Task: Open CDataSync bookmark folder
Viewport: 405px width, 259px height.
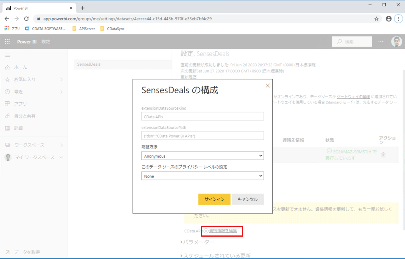Action: (112, 29)
